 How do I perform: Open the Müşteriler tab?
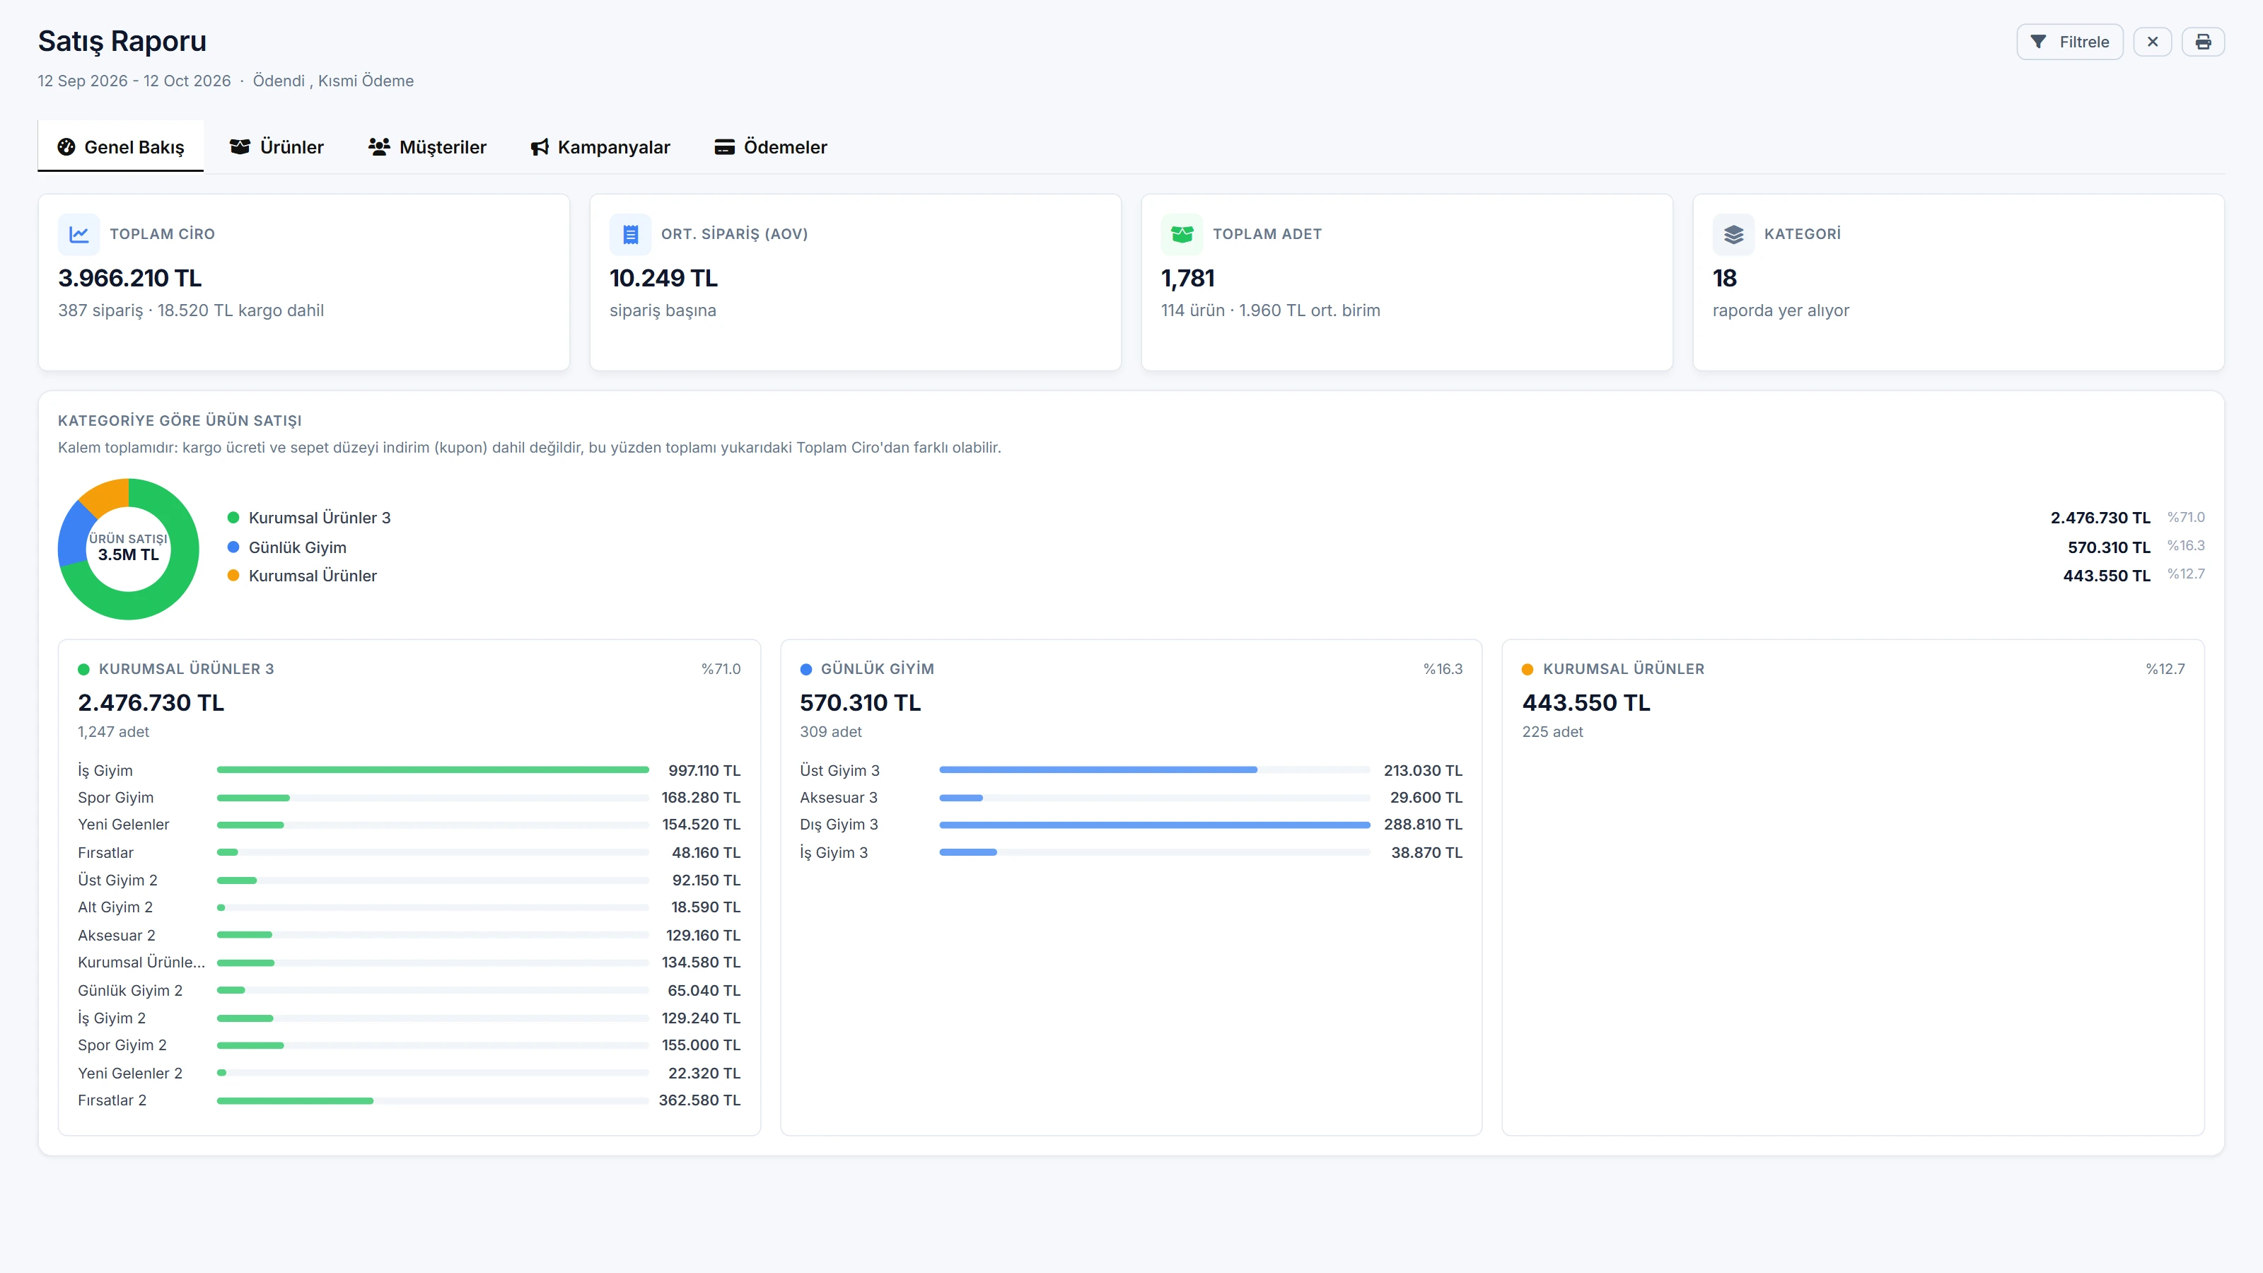pos(428,146)
